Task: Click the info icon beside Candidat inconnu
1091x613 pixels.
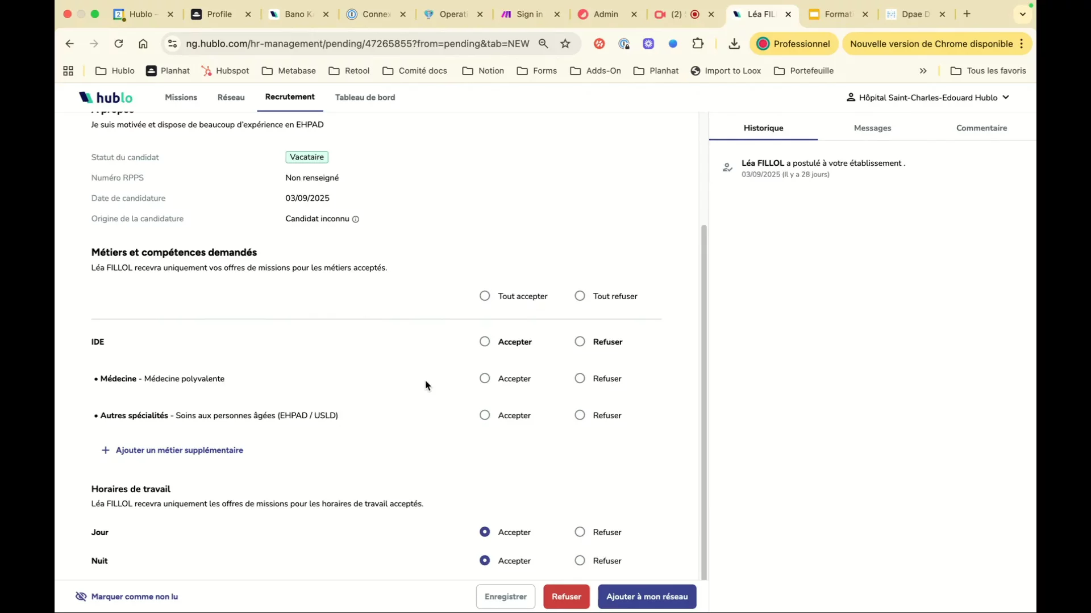Action: coord(356,219)
